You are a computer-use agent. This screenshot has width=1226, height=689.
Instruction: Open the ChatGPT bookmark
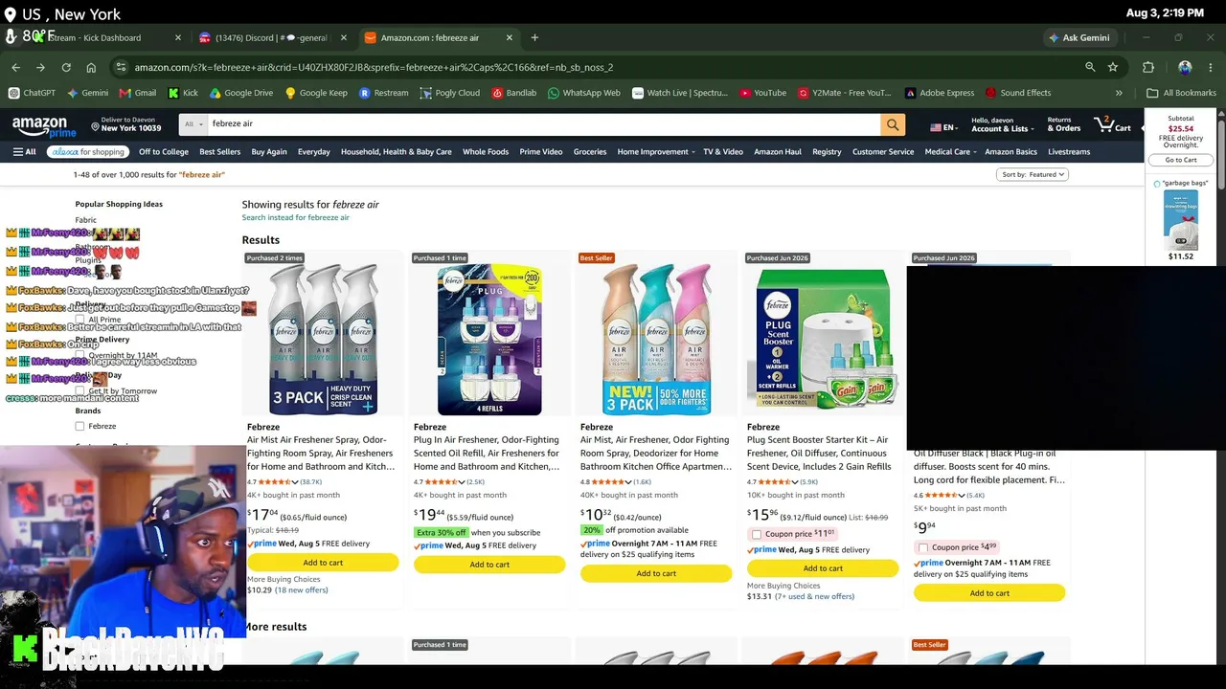32,93
